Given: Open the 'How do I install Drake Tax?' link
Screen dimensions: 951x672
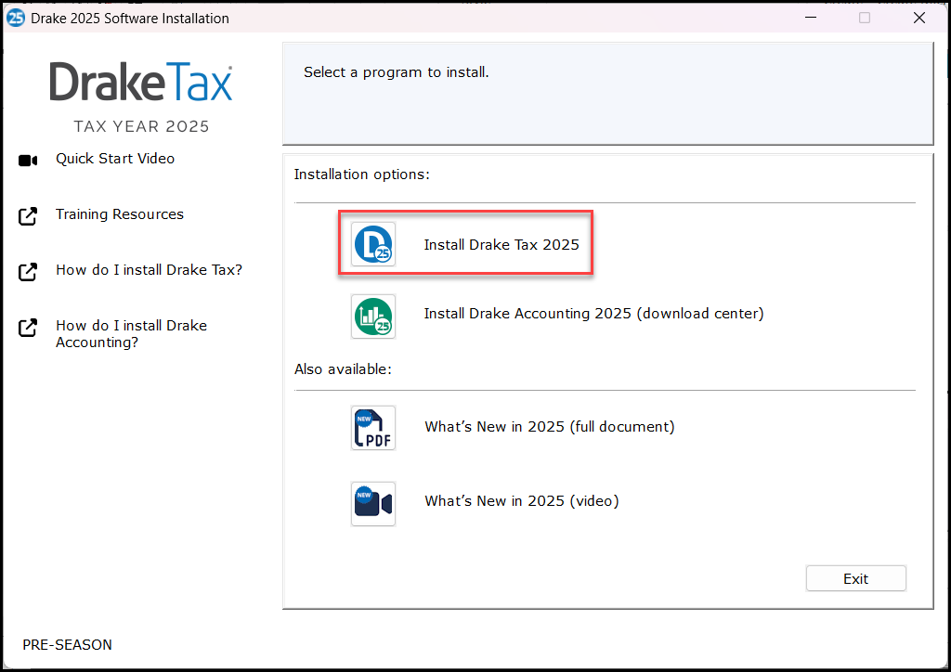Looking at the screenshot, I should [x=150, y=269].
